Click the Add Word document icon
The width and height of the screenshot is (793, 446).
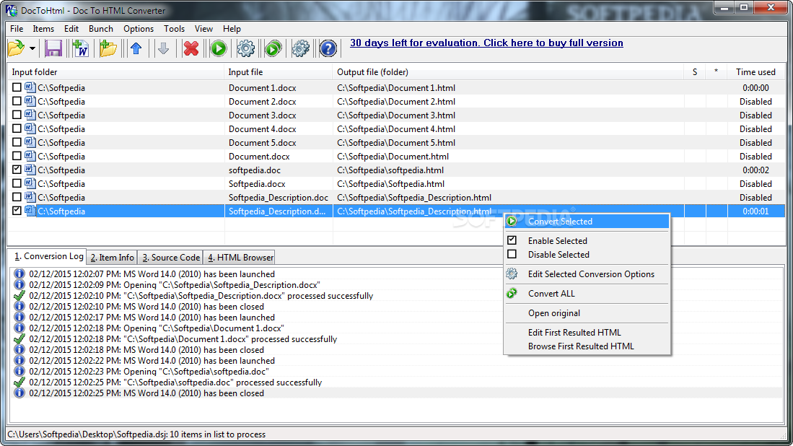coord(80,48)
